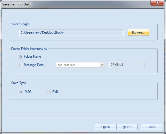Click the Browse... button

(138, 32)
